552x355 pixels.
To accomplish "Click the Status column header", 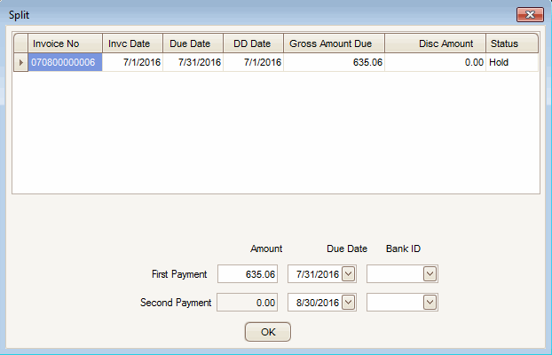I will pyautogui.click(x=512, y=43).
